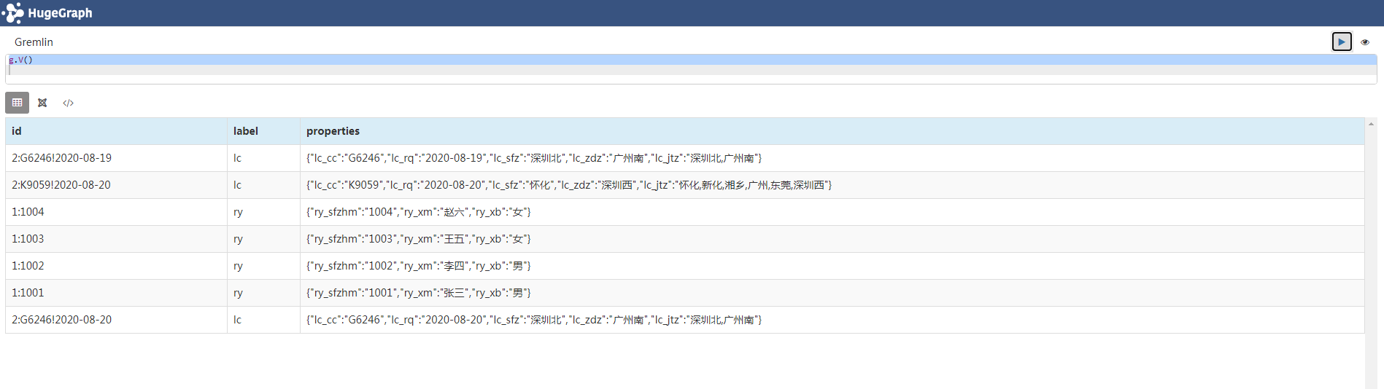Toggle the eye visibility icon
1384x389 pixels.
pos(1365,42)
